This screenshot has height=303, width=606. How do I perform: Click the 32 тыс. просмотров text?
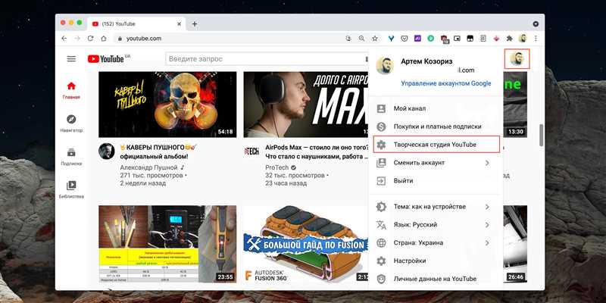(x=295, y=176)
